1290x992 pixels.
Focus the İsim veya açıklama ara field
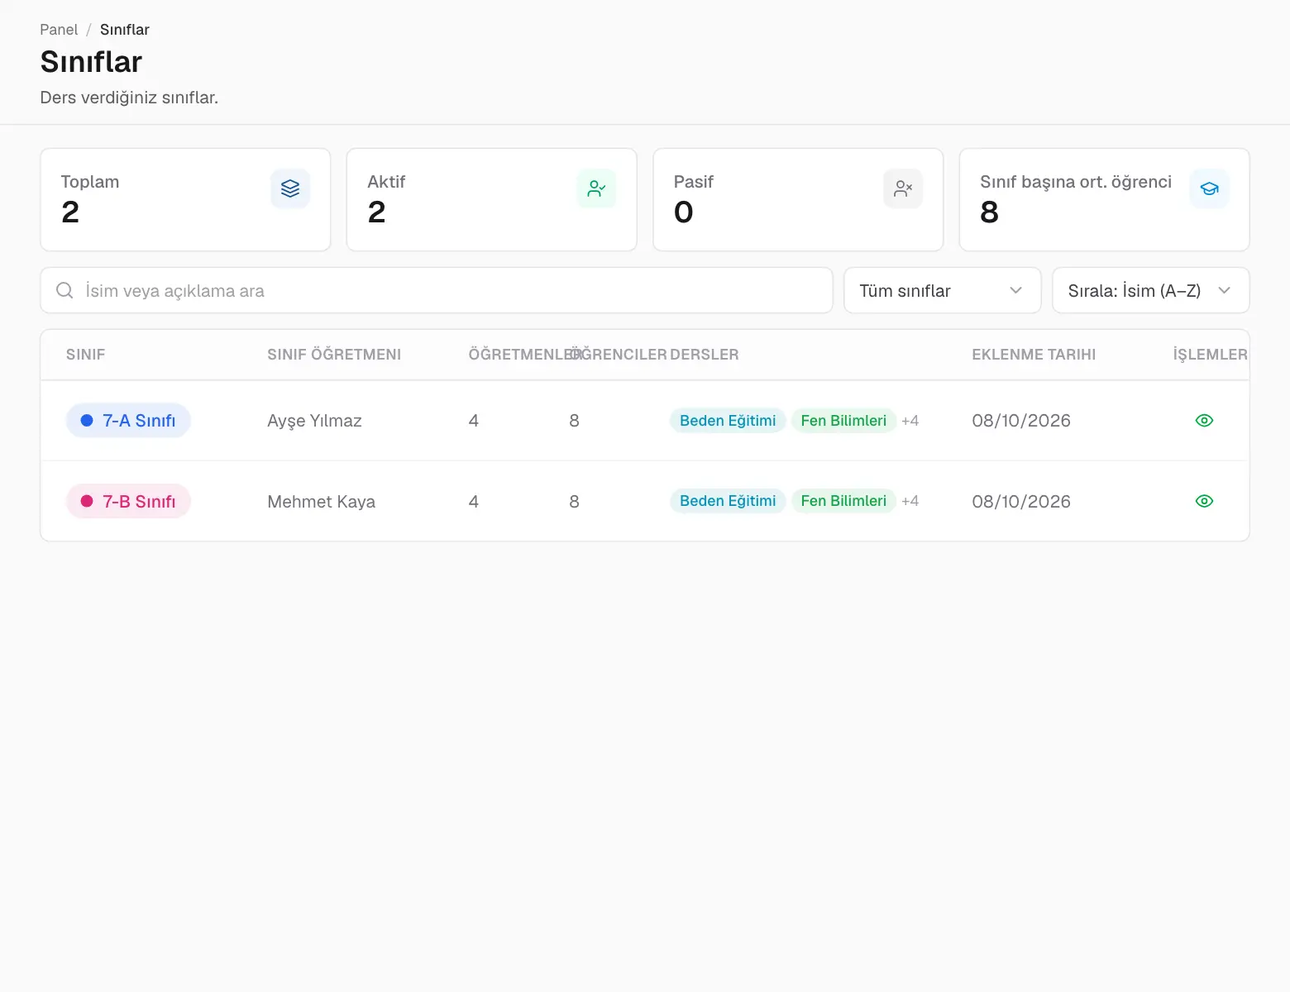click(437, 290)
